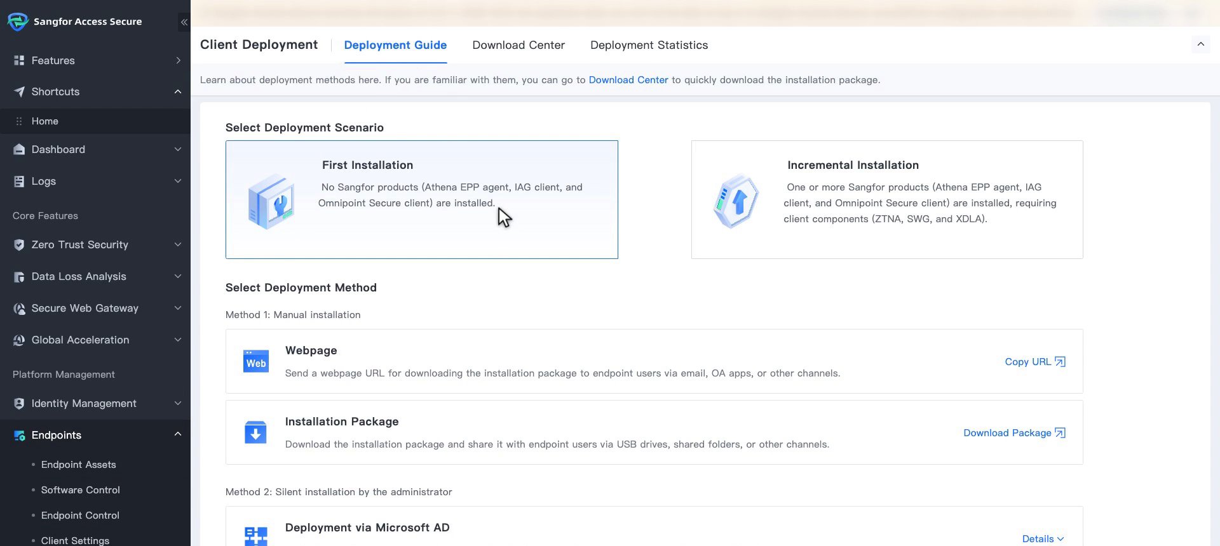Image resolution: width=1220 pixels, height=546 pixels.
Task: Select the First Installation scenario card
Action: (x=422, y=199)
